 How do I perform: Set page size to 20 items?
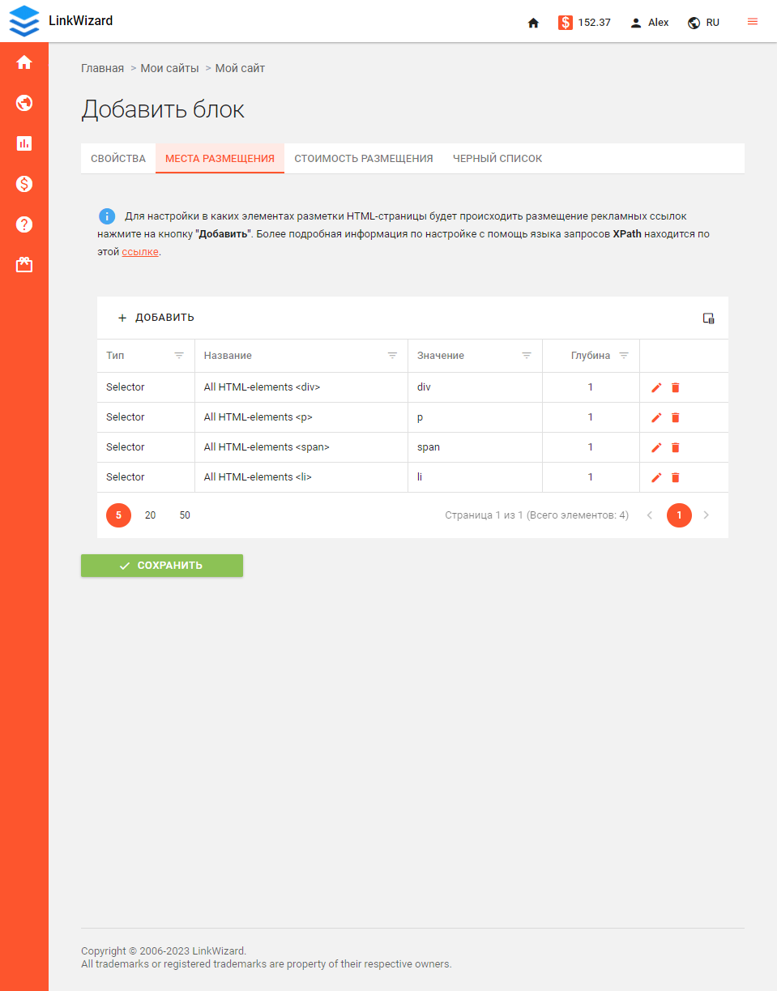[x=151, y=515]
